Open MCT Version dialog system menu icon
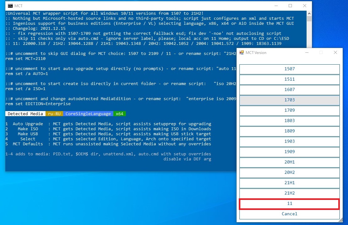The image size is (348, 225). point(242,53)
